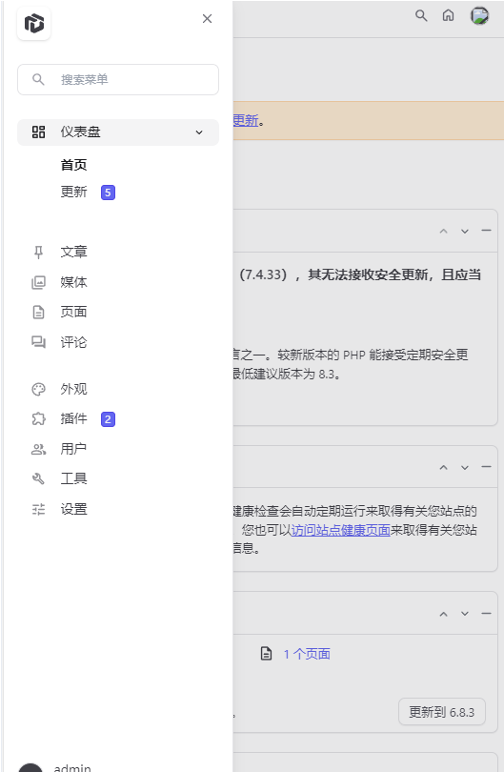Click the home icon in top bar

pyautogui.click(x=448, y=16)
